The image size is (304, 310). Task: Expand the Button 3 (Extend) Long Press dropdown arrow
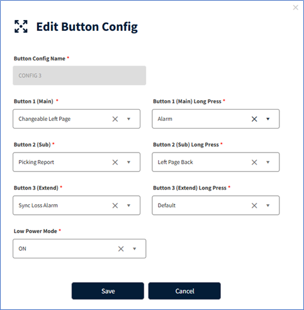[x=268, y=205]
